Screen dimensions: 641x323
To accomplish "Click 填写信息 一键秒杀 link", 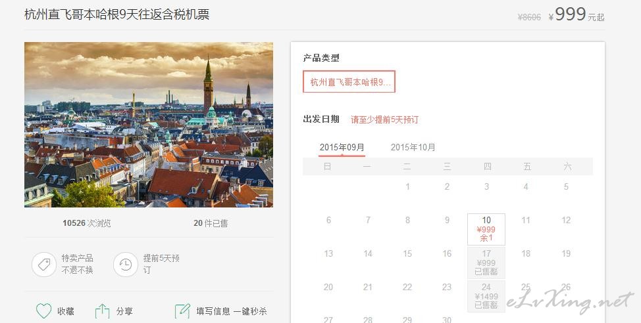I will point(232,312).
